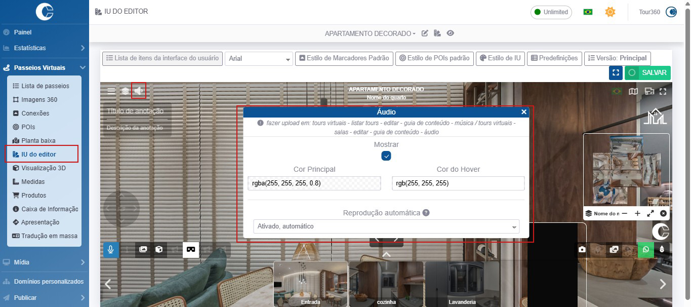Click the eye preview icon beside tour name
Viewport: 691px width, 307px height.
(450, 33)
